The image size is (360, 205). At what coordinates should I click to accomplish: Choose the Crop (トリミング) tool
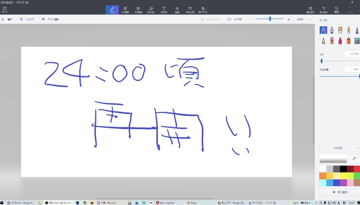27,19
